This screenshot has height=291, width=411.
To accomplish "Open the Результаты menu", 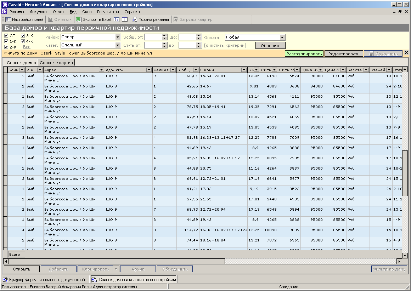I will coord(108,12).
